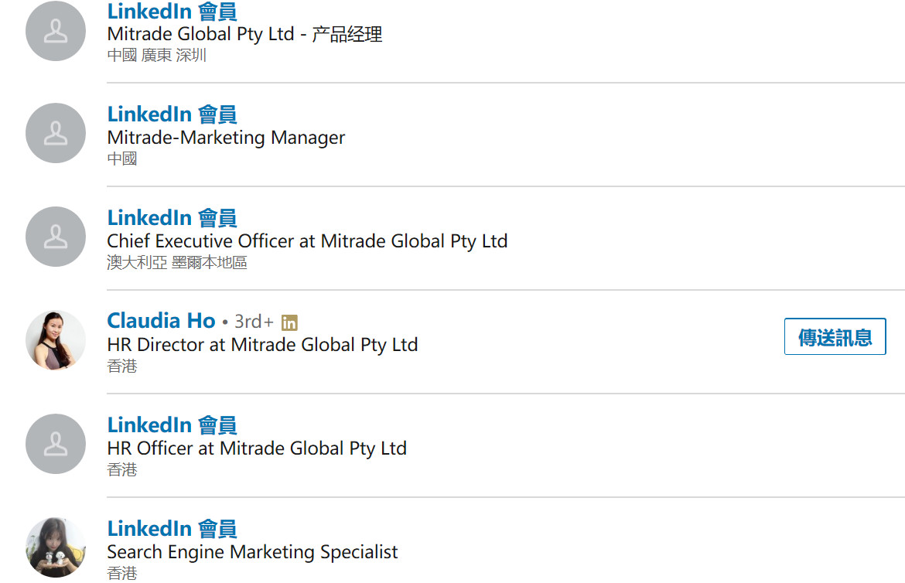Screen dimensions: 905x583
Task: Select the 'HR Officer at Mitrade Global' headline
Action: (x=257, y=448)
